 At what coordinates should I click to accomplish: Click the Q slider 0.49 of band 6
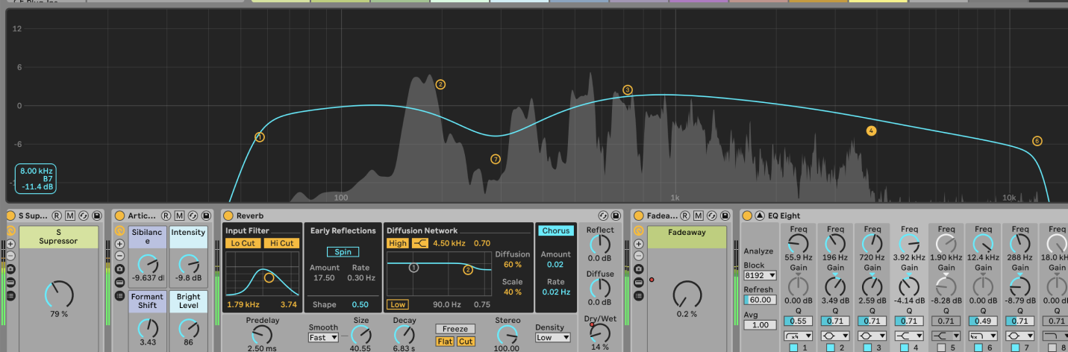pos(983,321)
